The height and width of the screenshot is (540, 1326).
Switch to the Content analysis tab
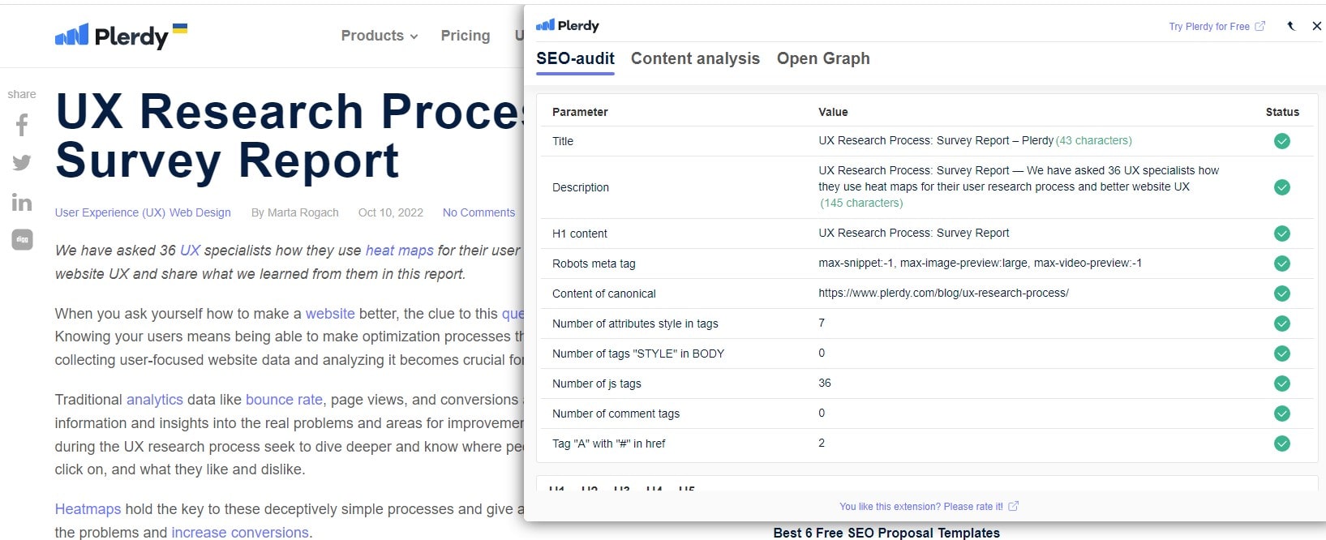click(695, 58)
